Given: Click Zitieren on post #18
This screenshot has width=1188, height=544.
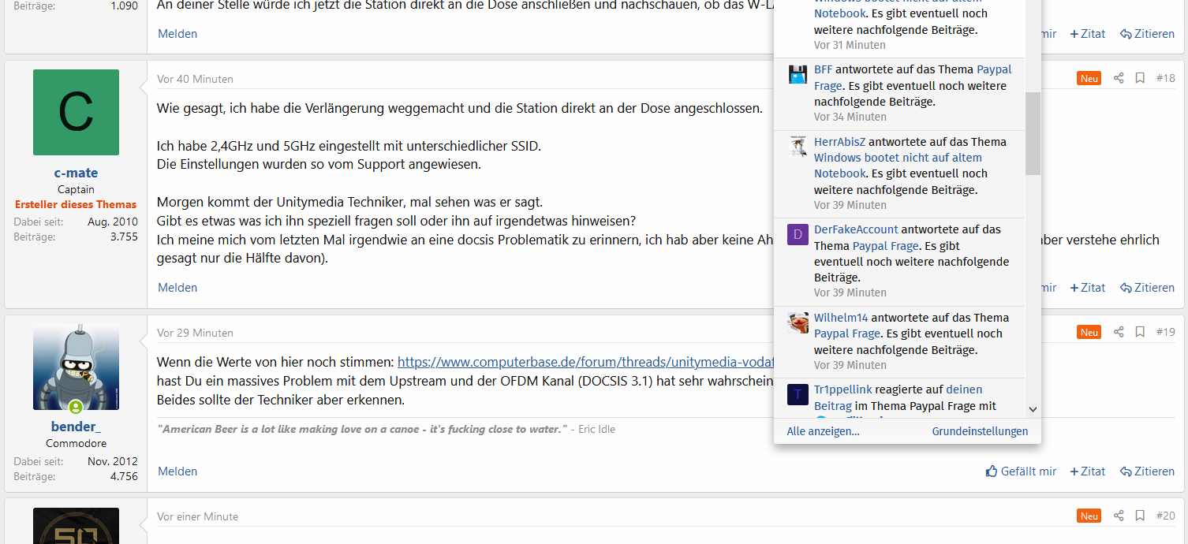Looking at the screenshot, I should click(1148, 288).
